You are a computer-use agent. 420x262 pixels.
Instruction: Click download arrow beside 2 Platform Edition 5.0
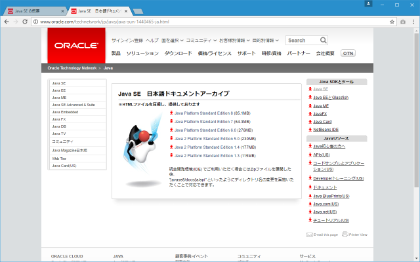point(171,138)
